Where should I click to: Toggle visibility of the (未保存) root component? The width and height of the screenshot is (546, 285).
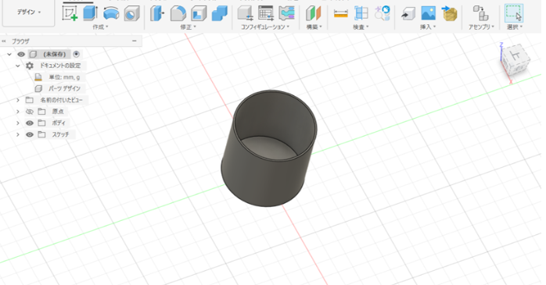point(21,54)
